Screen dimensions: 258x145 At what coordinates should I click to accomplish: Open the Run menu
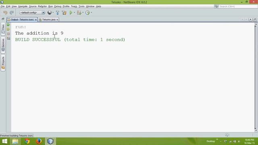[50, 6]
